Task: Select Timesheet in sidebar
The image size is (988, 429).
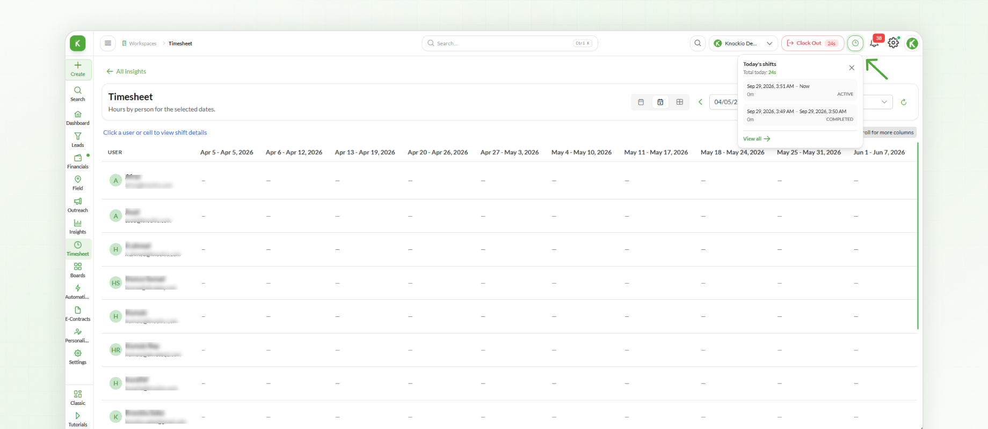Action: click(x=78, y=249)
